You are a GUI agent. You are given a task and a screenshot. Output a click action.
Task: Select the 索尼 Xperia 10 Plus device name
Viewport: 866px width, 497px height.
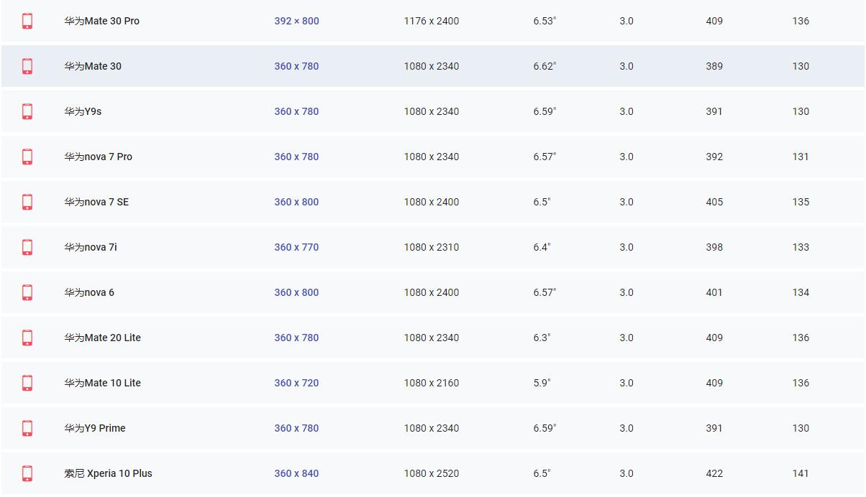click(108, 473)
